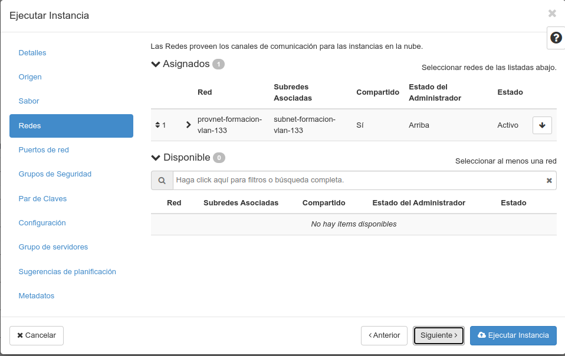Close the Ejecutar Instancia dialog

pyautogui.click(x=552, y=13)
